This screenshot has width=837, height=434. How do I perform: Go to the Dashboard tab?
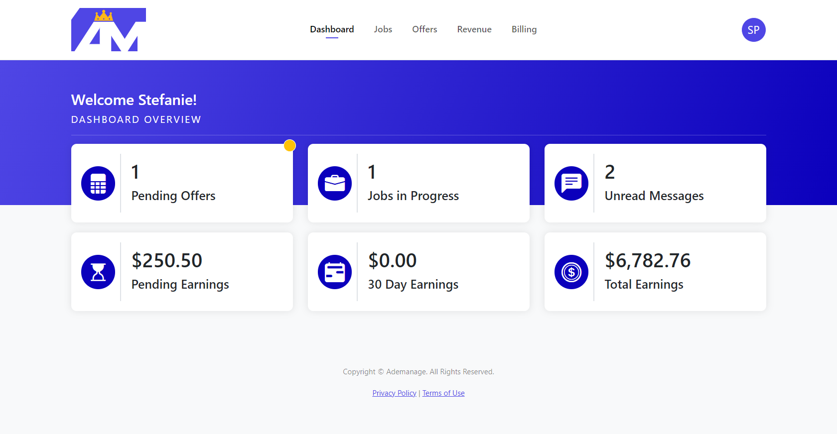(332, 29)
